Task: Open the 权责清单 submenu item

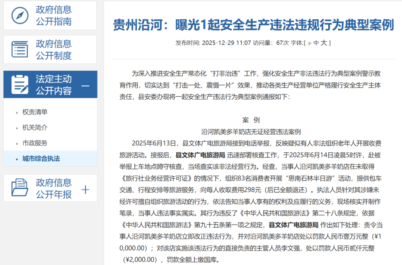Action: pyautogui.click(x=35, y=112)
